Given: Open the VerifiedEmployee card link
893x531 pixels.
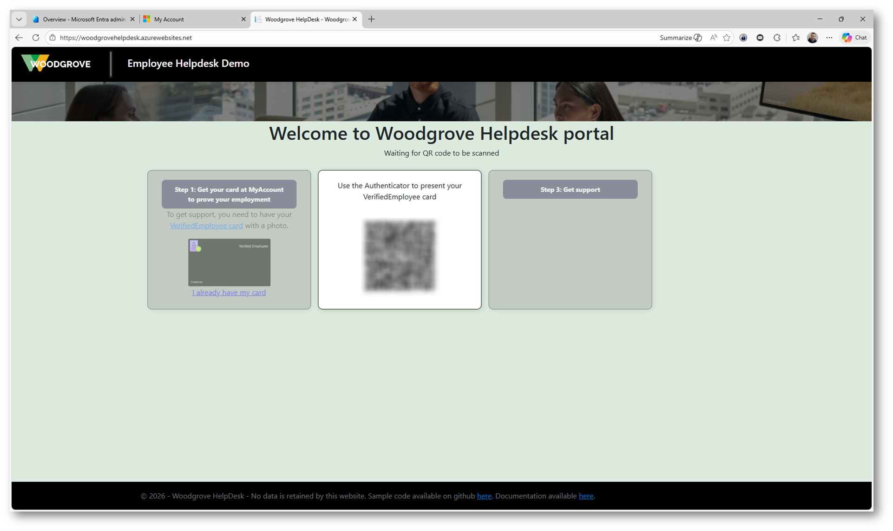Looking at the screenshot, I should pyautogui.click(x=206, y=226).
